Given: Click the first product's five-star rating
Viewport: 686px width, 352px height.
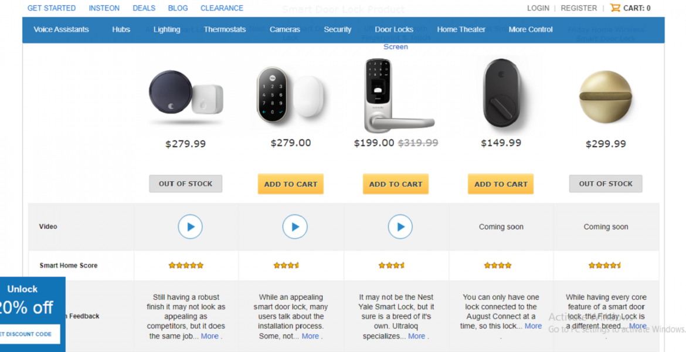Looking at the screenshot, I should 186,265.
